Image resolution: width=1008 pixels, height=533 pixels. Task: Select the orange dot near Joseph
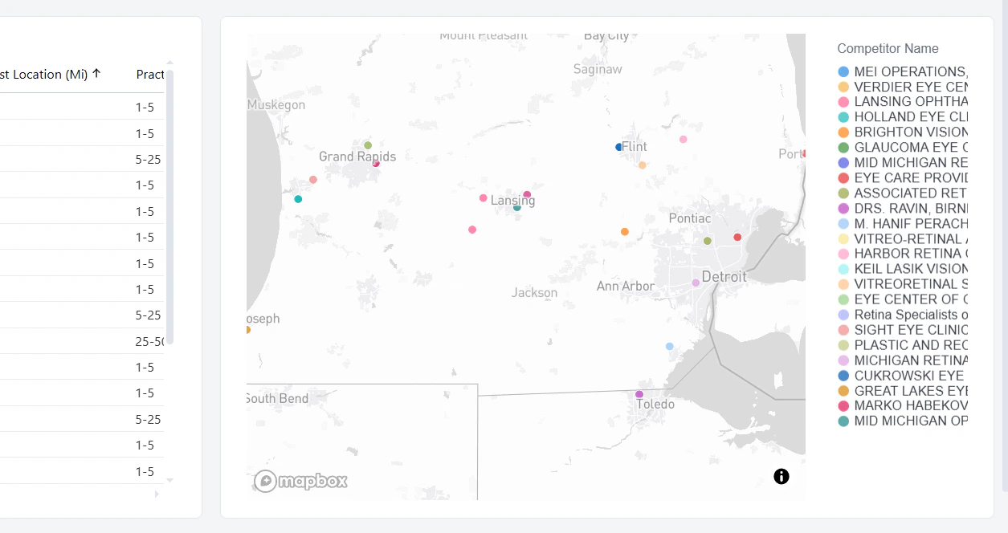[x=247, y=330]
